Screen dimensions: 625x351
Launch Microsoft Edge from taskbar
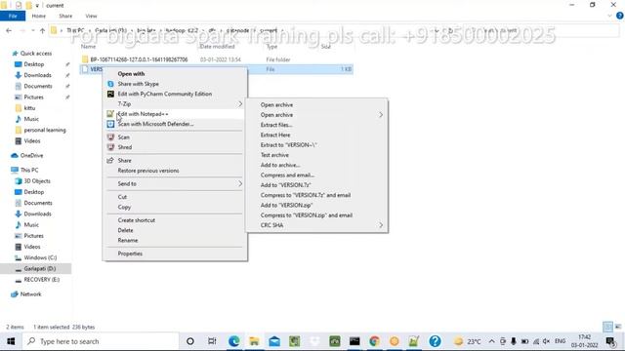pos(234,341)
